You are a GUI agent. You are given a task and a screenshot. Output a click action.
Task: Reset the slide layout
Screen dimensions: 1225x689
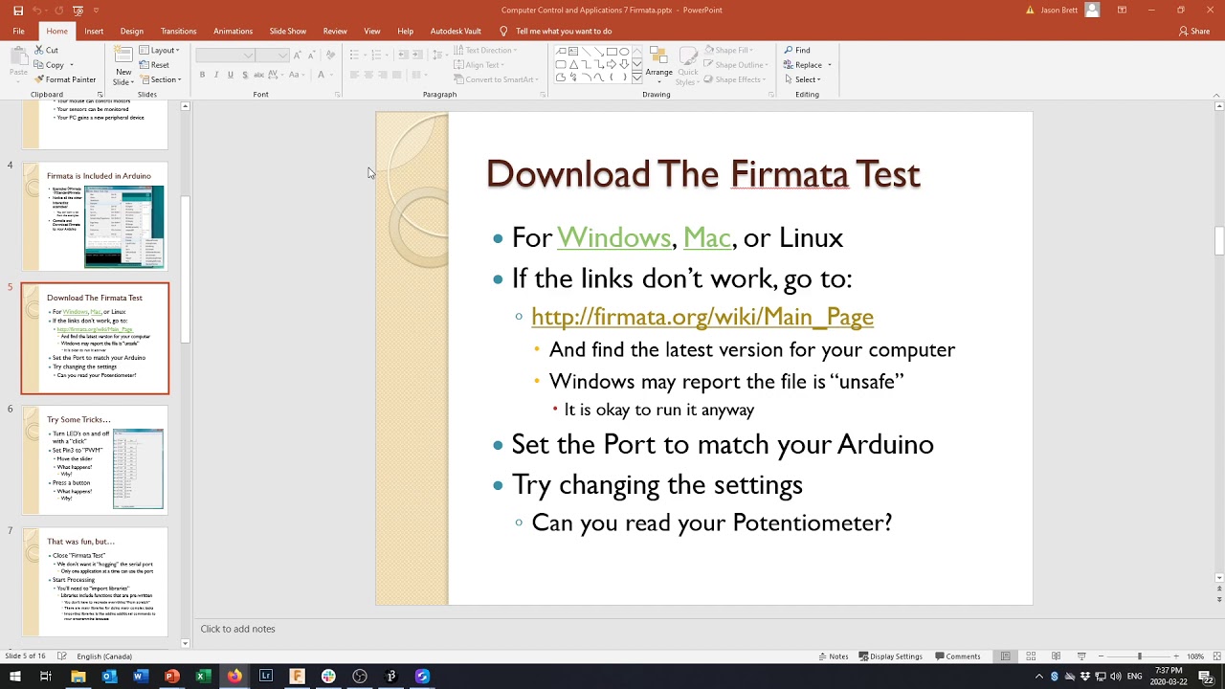click(154, 65)
